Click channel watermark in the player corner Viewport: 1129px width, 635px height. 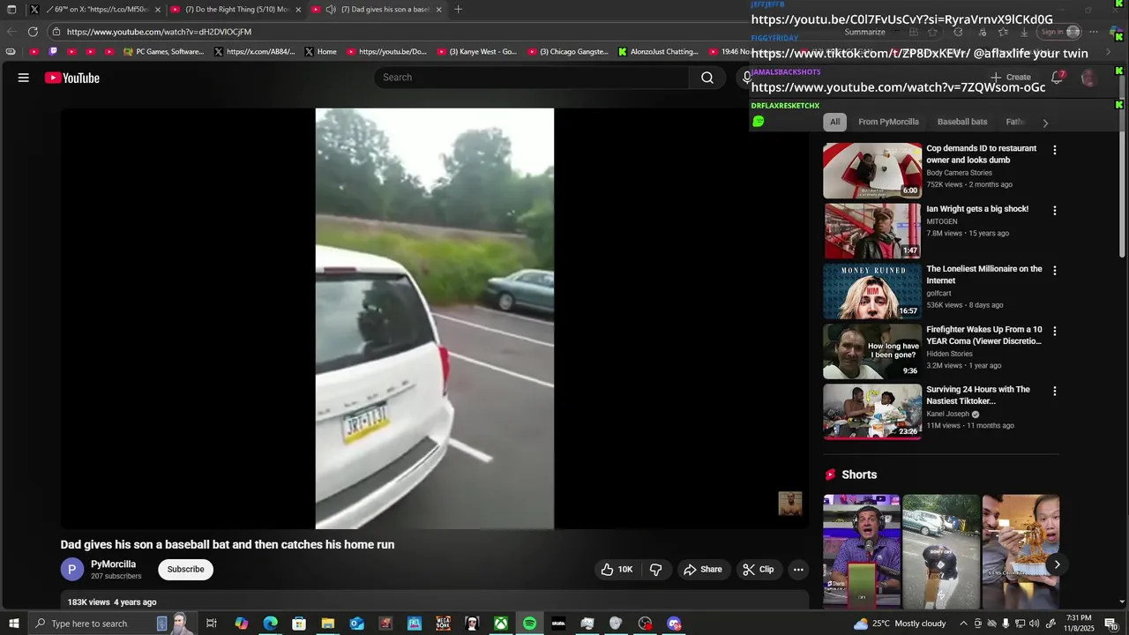[790, 504]
